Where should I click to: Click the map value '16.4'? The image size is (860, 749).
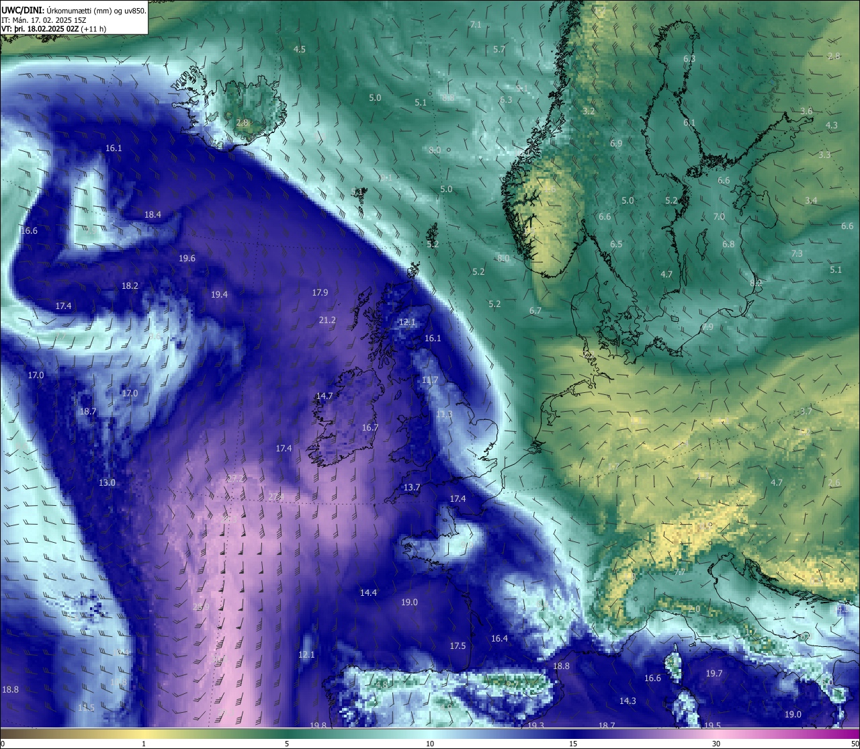pos(499,639)
